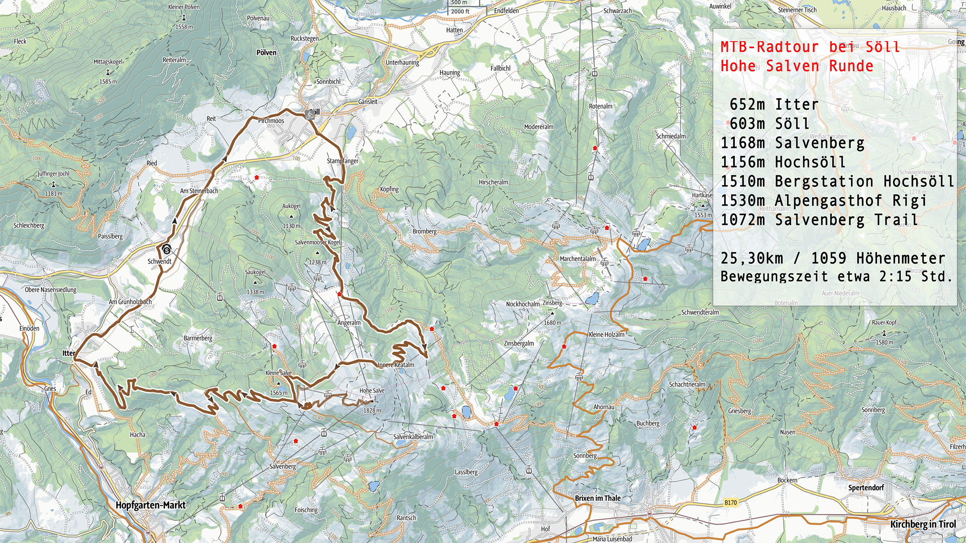Click the Hohe Salve 1828 m peak triangle
This screenshot has height=543, width=966.
point(372,401)
